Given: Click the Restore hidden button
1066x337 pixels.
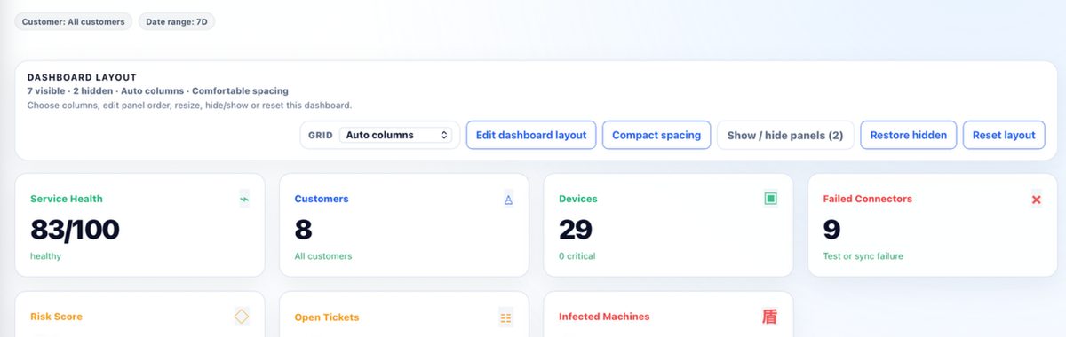Looking at the screenshot, I should [908, 135].
